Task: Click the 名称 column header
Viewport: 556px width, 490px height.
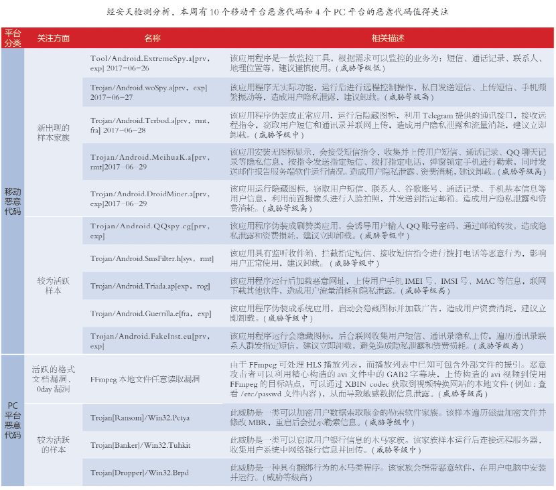Action: (x=153, y=38)
